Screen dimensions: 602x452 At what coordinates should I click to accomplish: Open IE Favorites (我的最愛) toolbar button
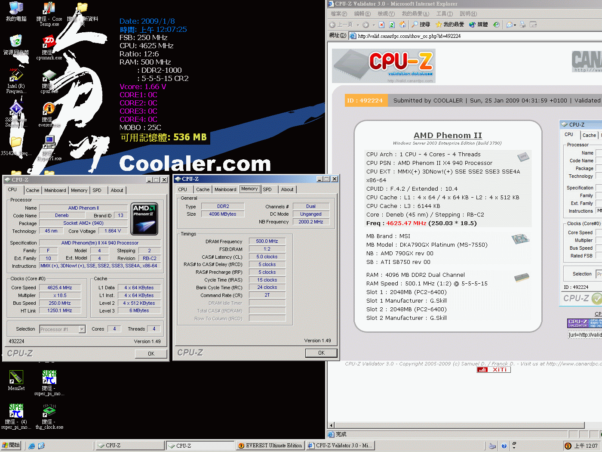[x=450, y=25]
